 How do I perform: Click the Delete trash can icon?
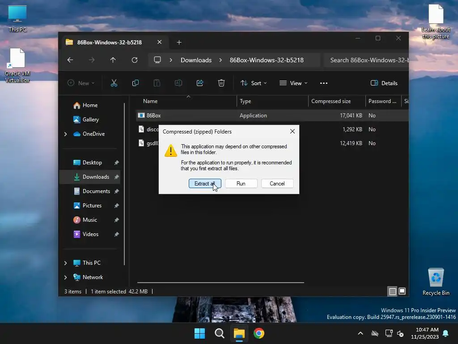[x=221, y=83]
